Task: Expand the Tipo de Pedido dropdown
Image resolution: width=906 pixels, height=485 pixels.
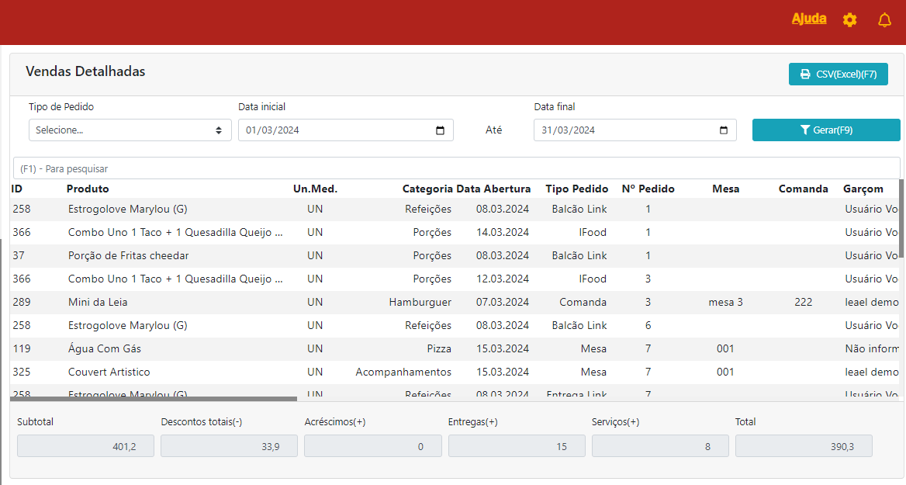Action: tap(130, 130)
